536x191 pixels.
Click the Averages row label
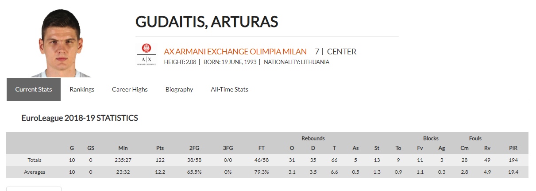pyautogui.click(x=35, y=172)
